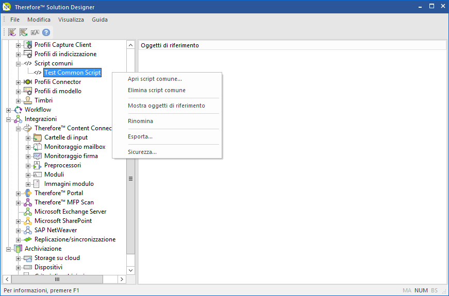
Task: Click the first toolbar design icon
Action: click(12, 32)
